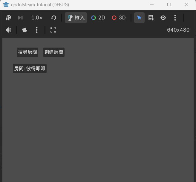196x182 pixels.
Task: Open the top toolbar three-dot options menu
Action: [x=175, y=18]
